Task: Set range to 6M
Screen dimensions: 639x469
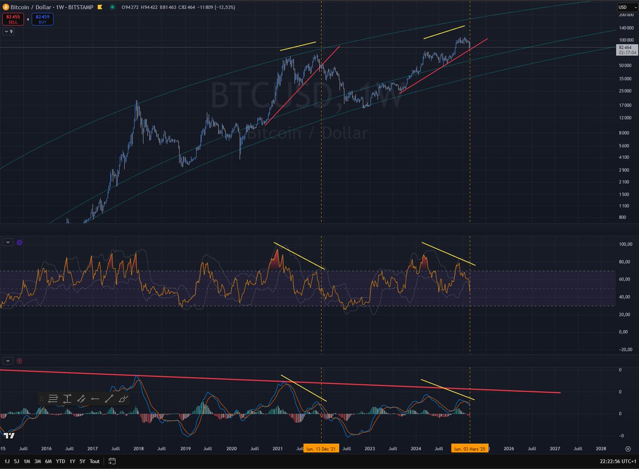Action: coord(48,461)
